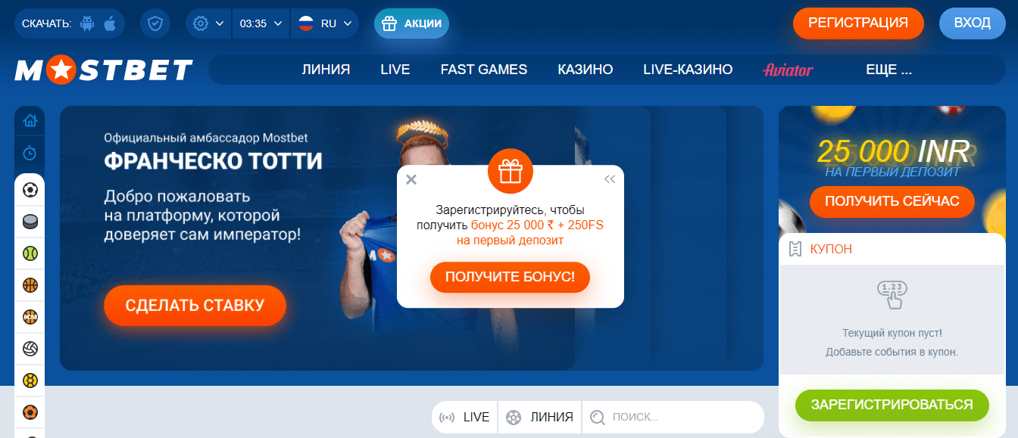This screenshot has height=438, width=1018.
Task: Collapse the bonus popup with double chevron
Action: tap(610, 179)
